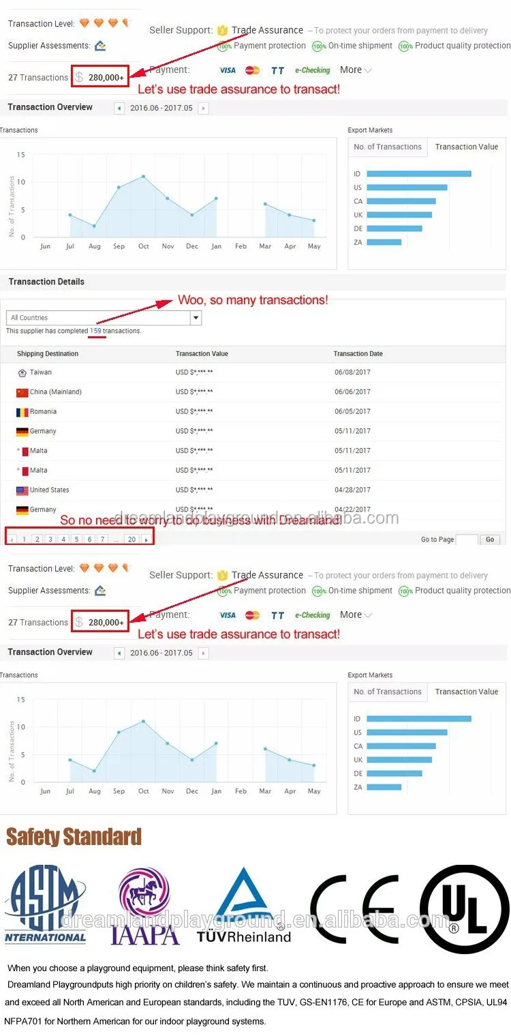Screen dimensions: 511x1036
Task: Click the ID bar in chart above Transaction Details
Action: tap(419, 174)
